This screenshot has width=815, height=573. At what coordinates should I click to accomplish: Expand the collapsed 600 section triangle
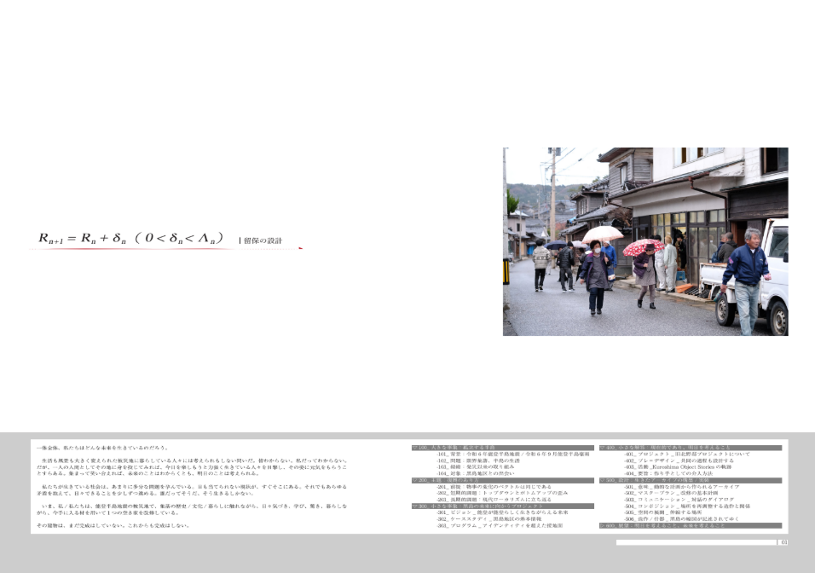602,526
